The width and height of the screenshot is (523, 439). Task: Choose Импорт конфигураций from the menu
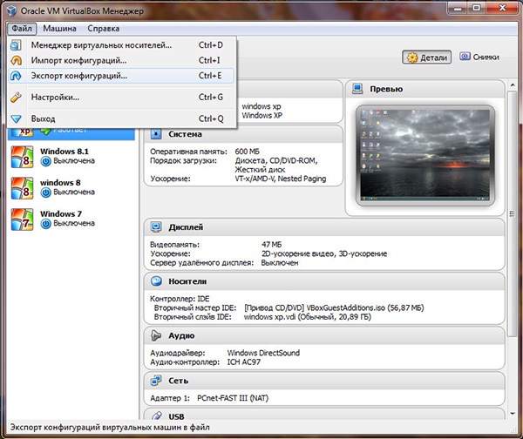(x=78, y=60)
